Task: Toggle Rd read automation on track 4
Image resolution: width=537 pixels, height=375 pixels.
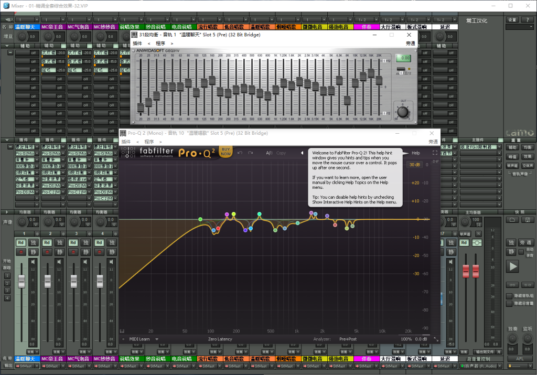Action: click(x=99, y=242)
